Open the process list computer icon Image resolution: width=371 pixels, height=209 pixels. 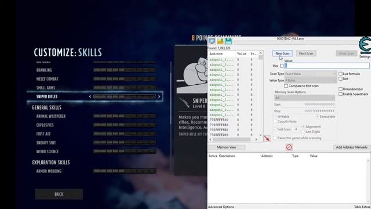click(212, 41)
